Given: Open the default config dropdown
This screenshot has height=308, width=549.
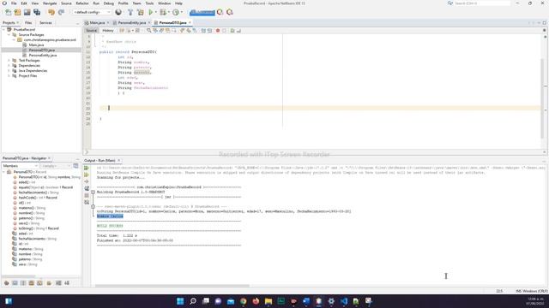Looking at the screenshot, I should (92, 12).
